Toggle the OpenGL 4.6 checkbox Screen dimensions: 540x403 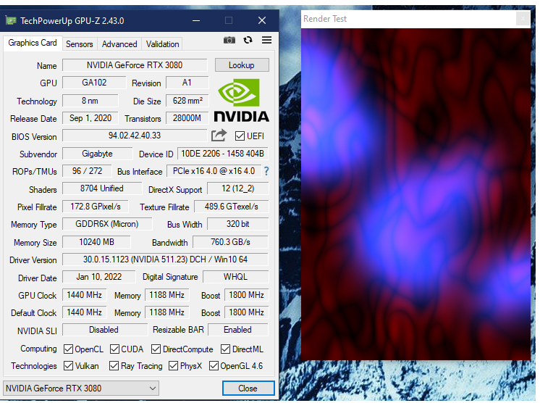tap(214, 366)
